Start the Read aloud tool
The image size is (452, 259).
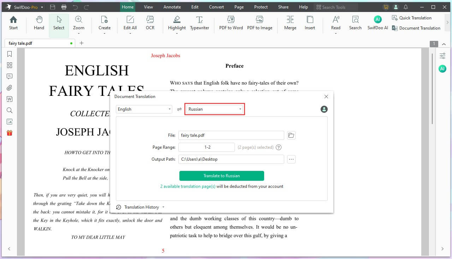pos(336,23)
